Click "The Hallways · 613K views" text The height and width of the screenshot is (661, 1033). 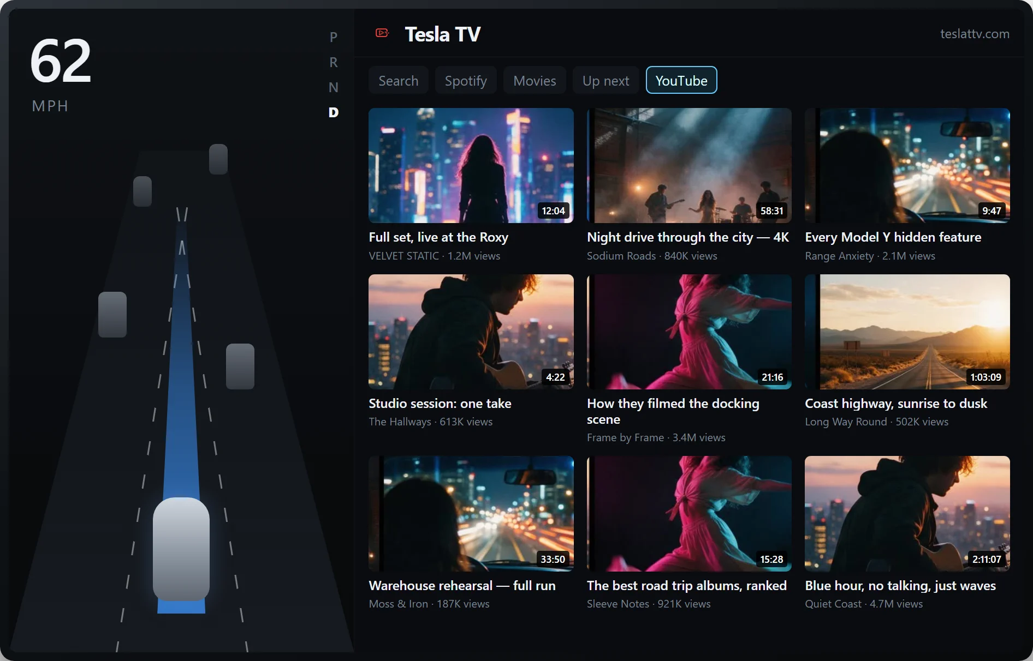(x=430, y=422)
